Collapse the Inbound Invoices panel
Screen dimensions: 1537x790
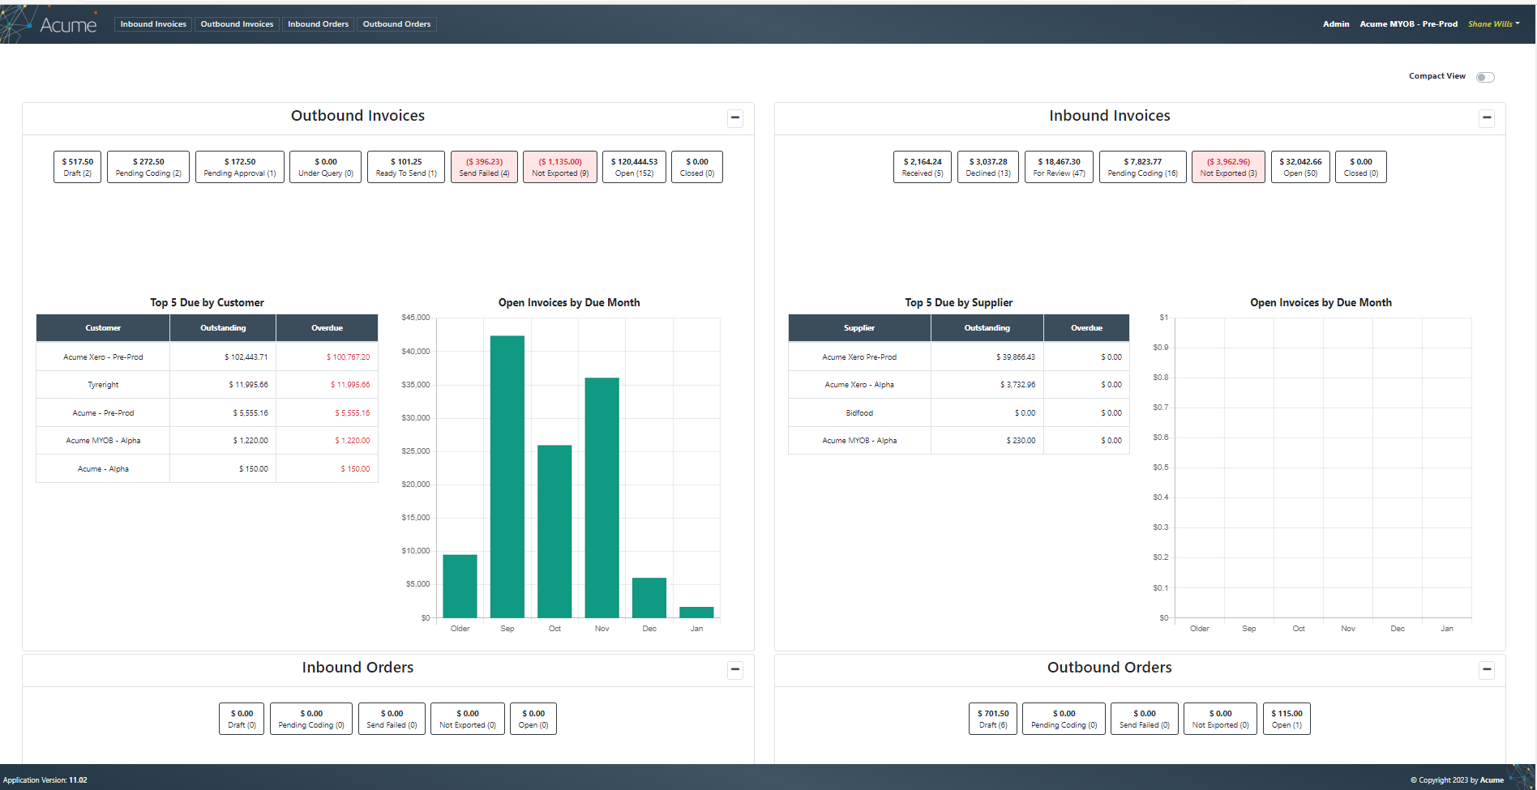[1487, 118]
